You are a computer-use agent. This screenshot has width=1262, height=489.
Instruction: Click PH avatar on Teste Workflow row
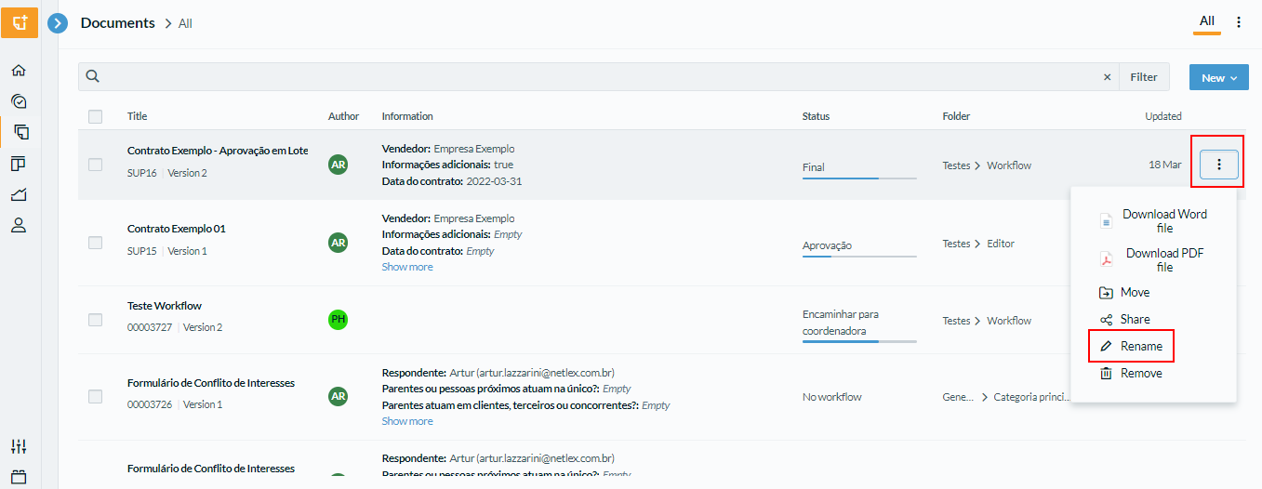[339, 320]
